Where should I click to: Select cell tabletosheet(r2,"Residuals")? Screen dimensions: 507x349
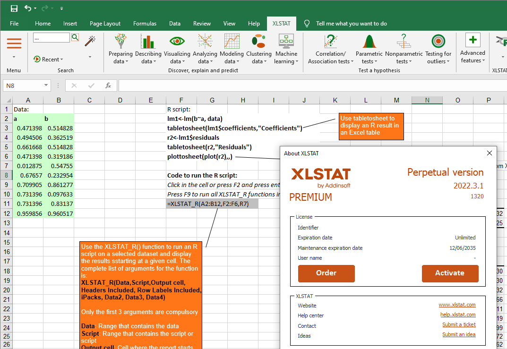pyautogui.click(x=209, y=147)
